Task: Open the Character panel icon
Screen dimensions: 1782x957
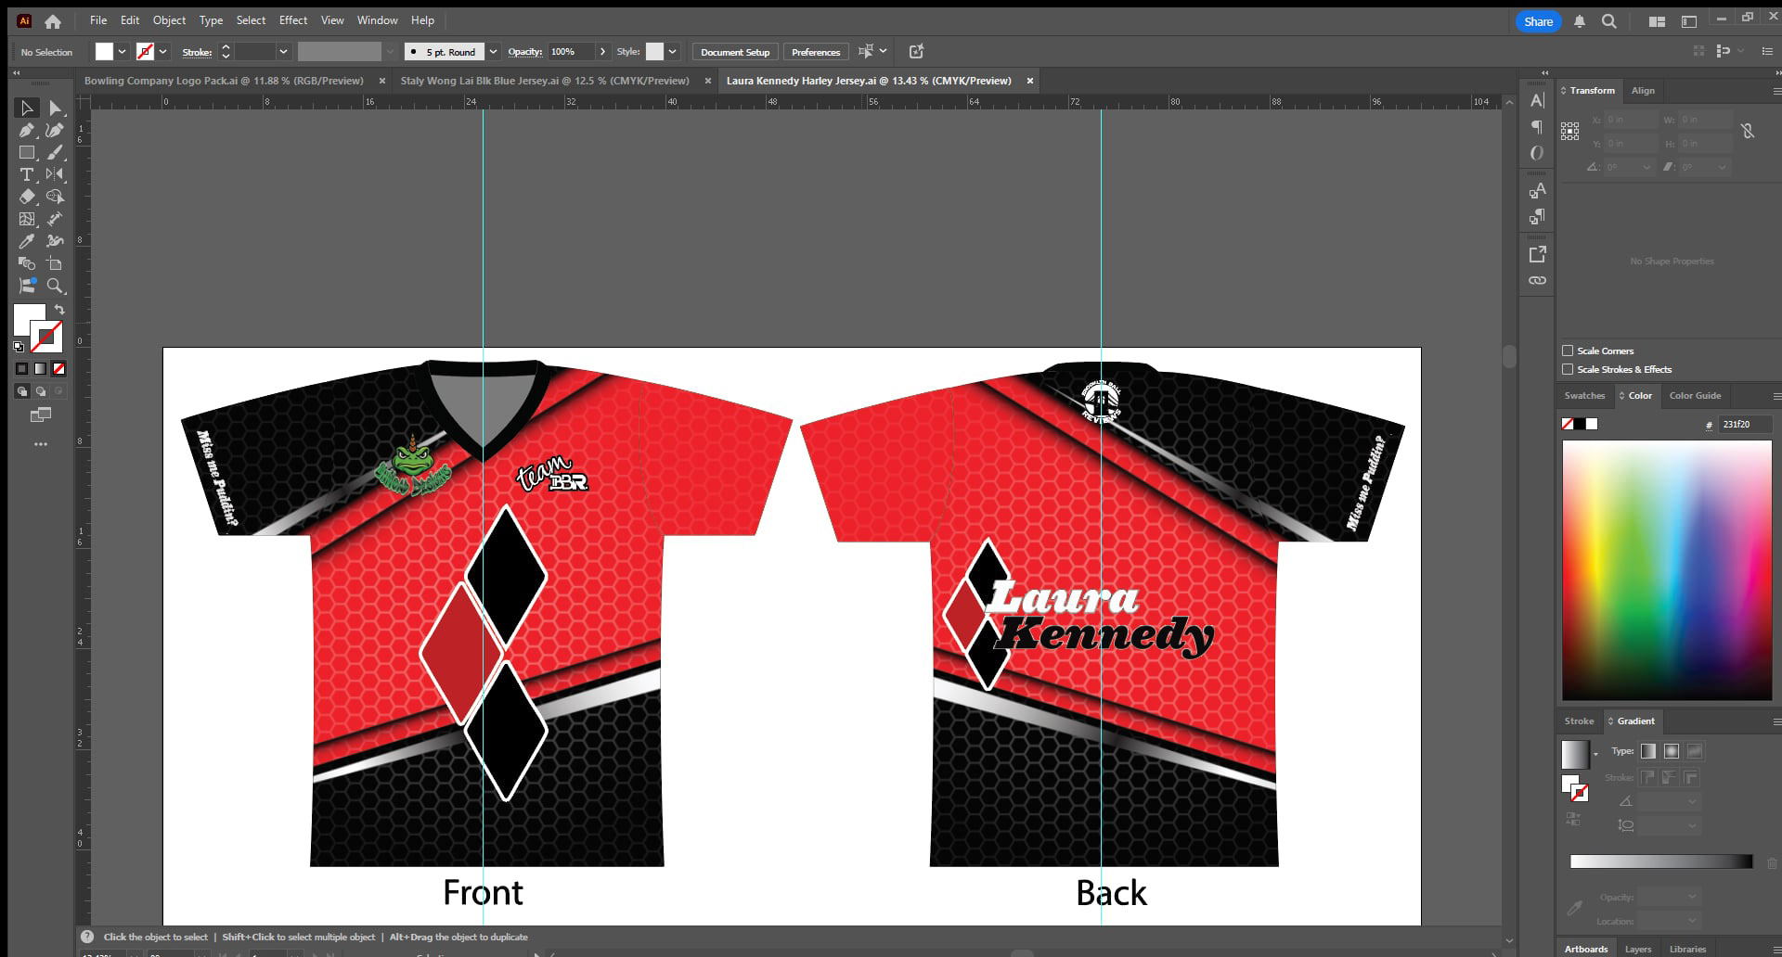Action: pos(1537,100)
